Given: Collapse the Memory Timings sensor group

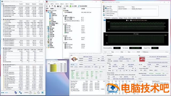Looking at the screenshot, I should coord(2,48).
